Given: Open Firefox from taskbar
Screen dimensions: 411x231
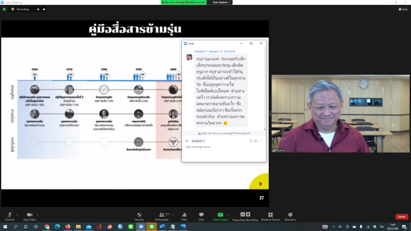Looking at the screenshot, I should [x=68, y=227].
